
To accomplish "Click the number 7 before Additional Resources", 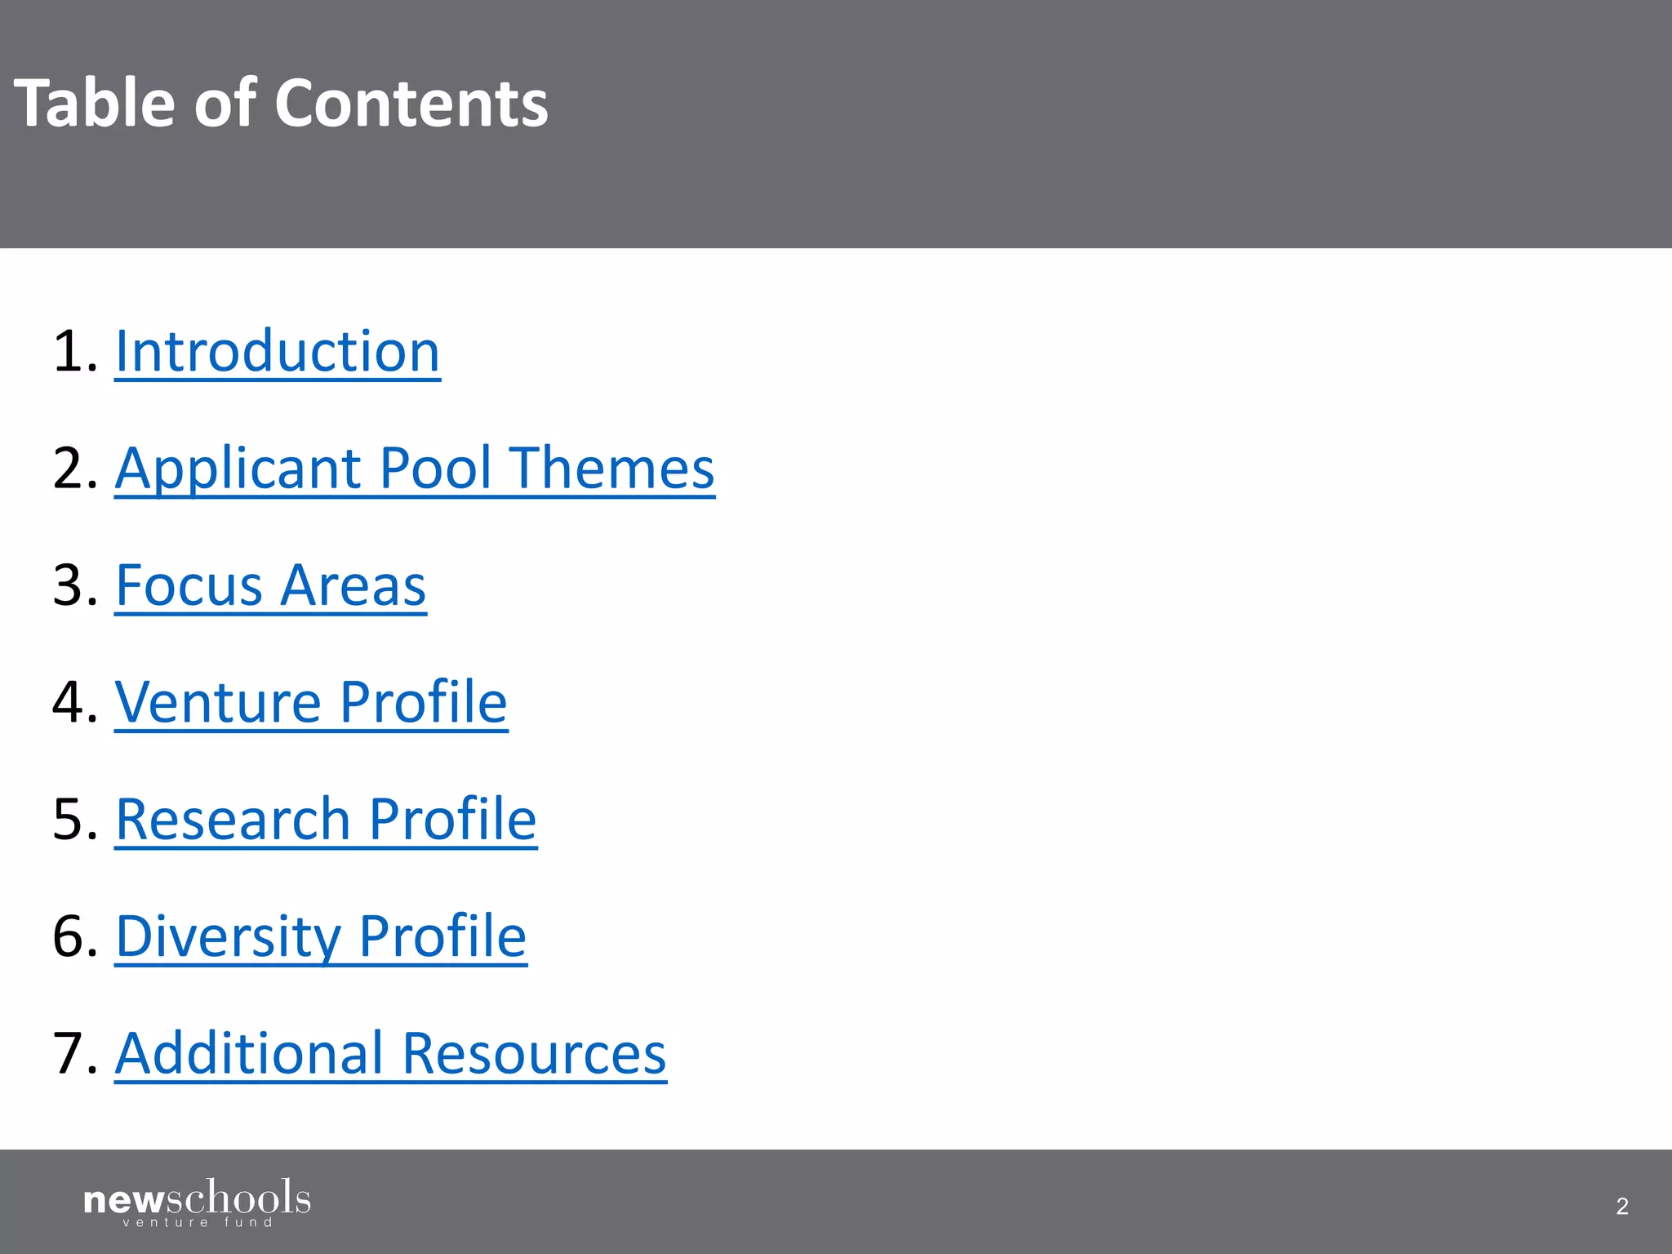I will pyautogui.click(x=72, y=1053).
